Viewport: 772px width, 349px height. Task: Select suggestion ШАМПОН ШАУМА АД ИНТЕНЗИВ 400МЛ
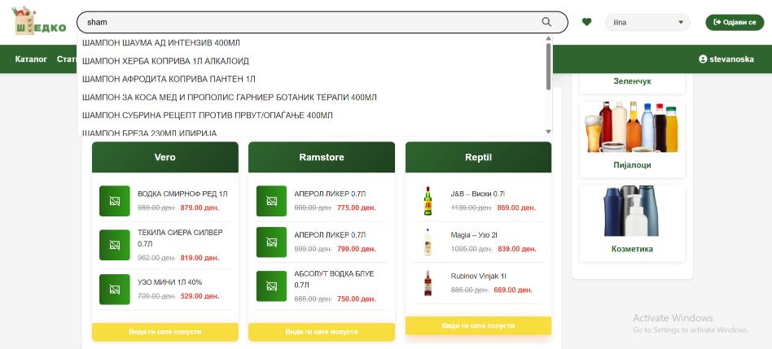(161, 42)
